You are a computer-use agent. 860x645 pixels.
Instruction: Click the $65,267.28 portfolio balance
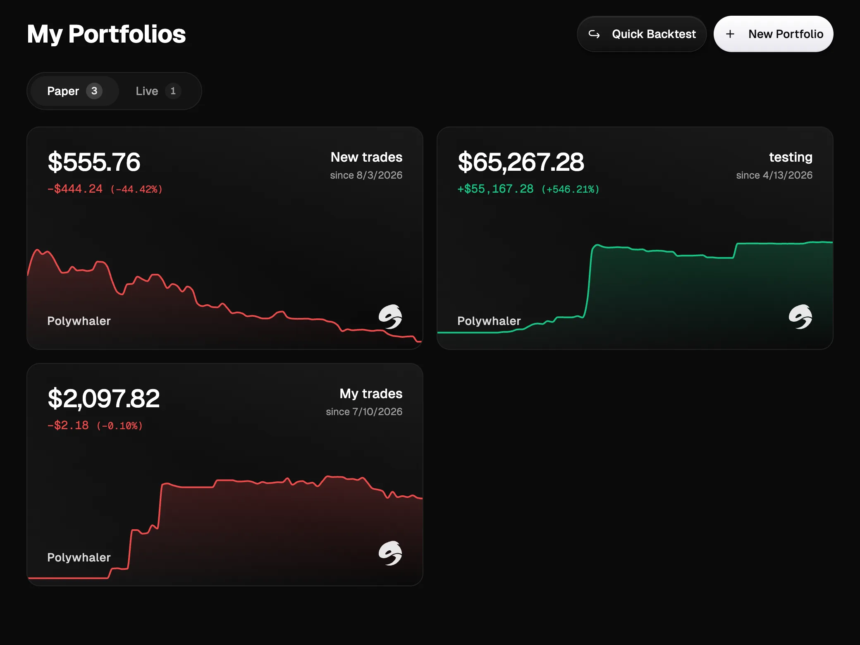click(521, 162)
